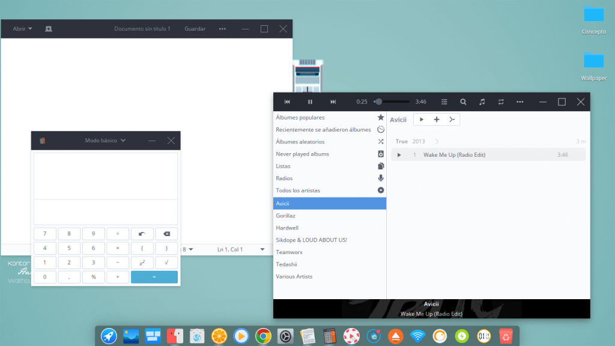Click the clock icon for recently added albums
Viewport: 615px width, 346px height.
[380, 130]
